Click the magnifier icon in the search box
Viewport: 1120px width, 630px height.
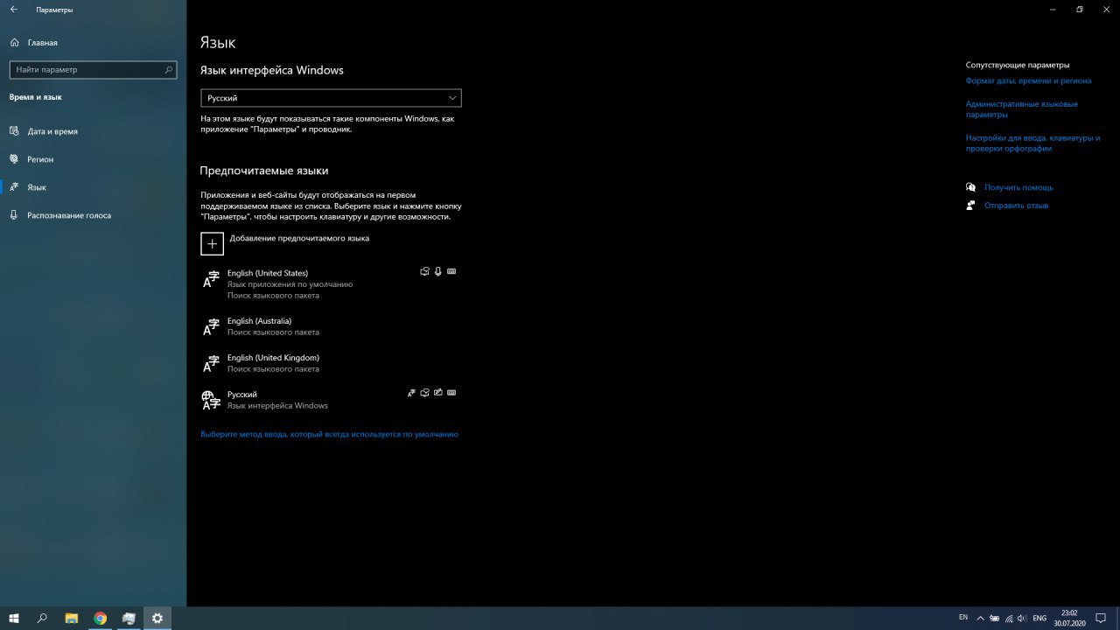pos(168,69)
